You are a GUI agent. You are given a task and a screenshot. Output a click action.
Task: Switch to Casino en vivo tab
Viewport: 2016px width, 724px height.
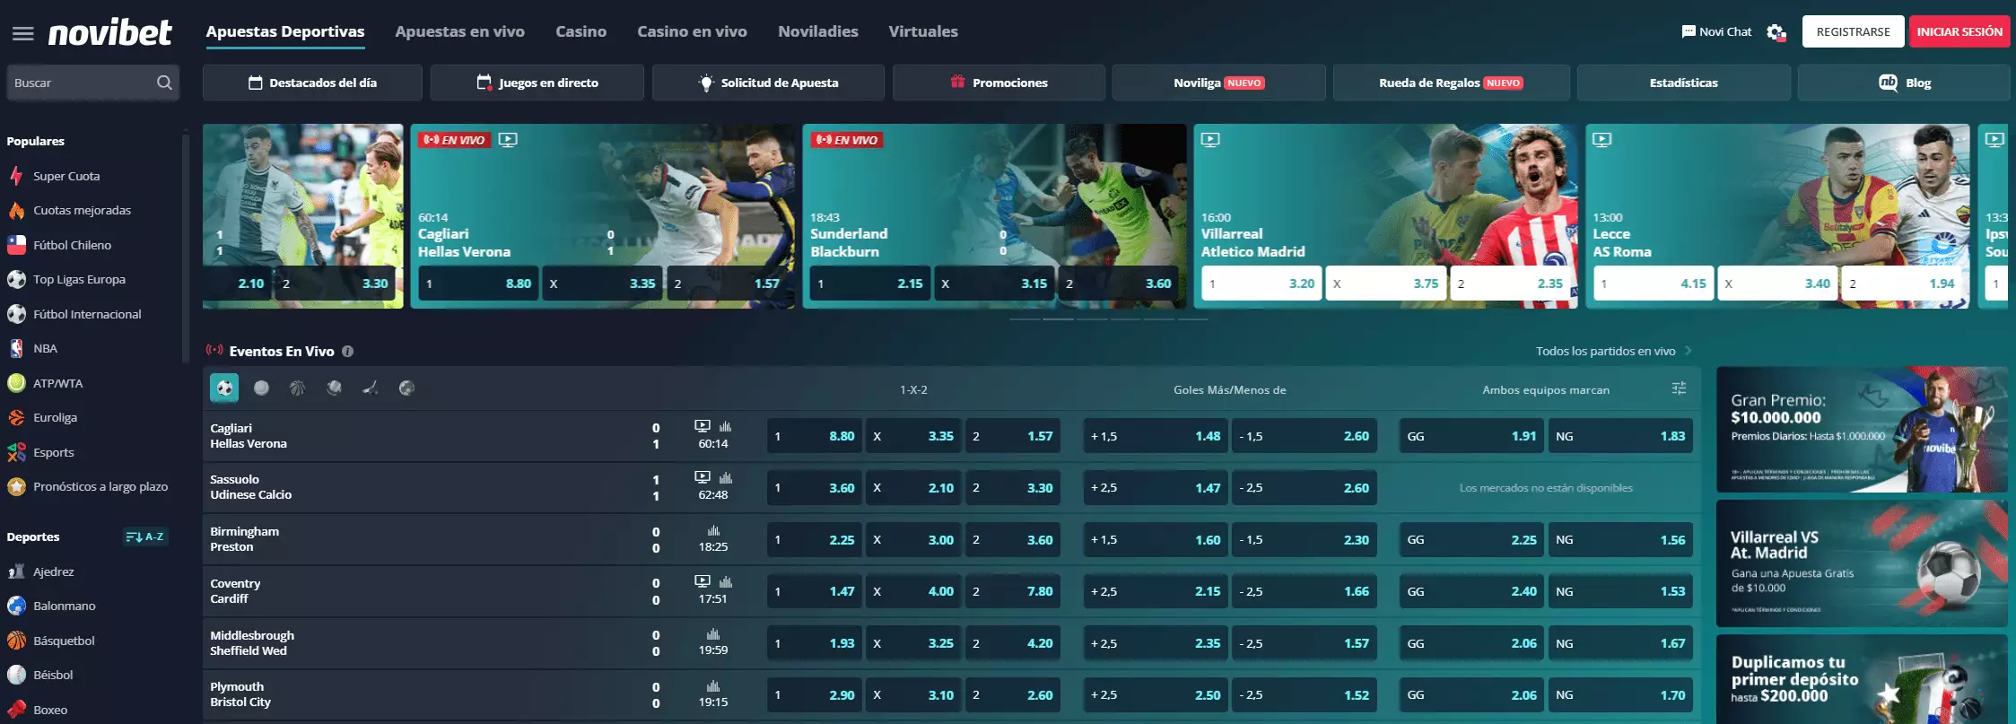pyautogui.click(x=692, y=31)
